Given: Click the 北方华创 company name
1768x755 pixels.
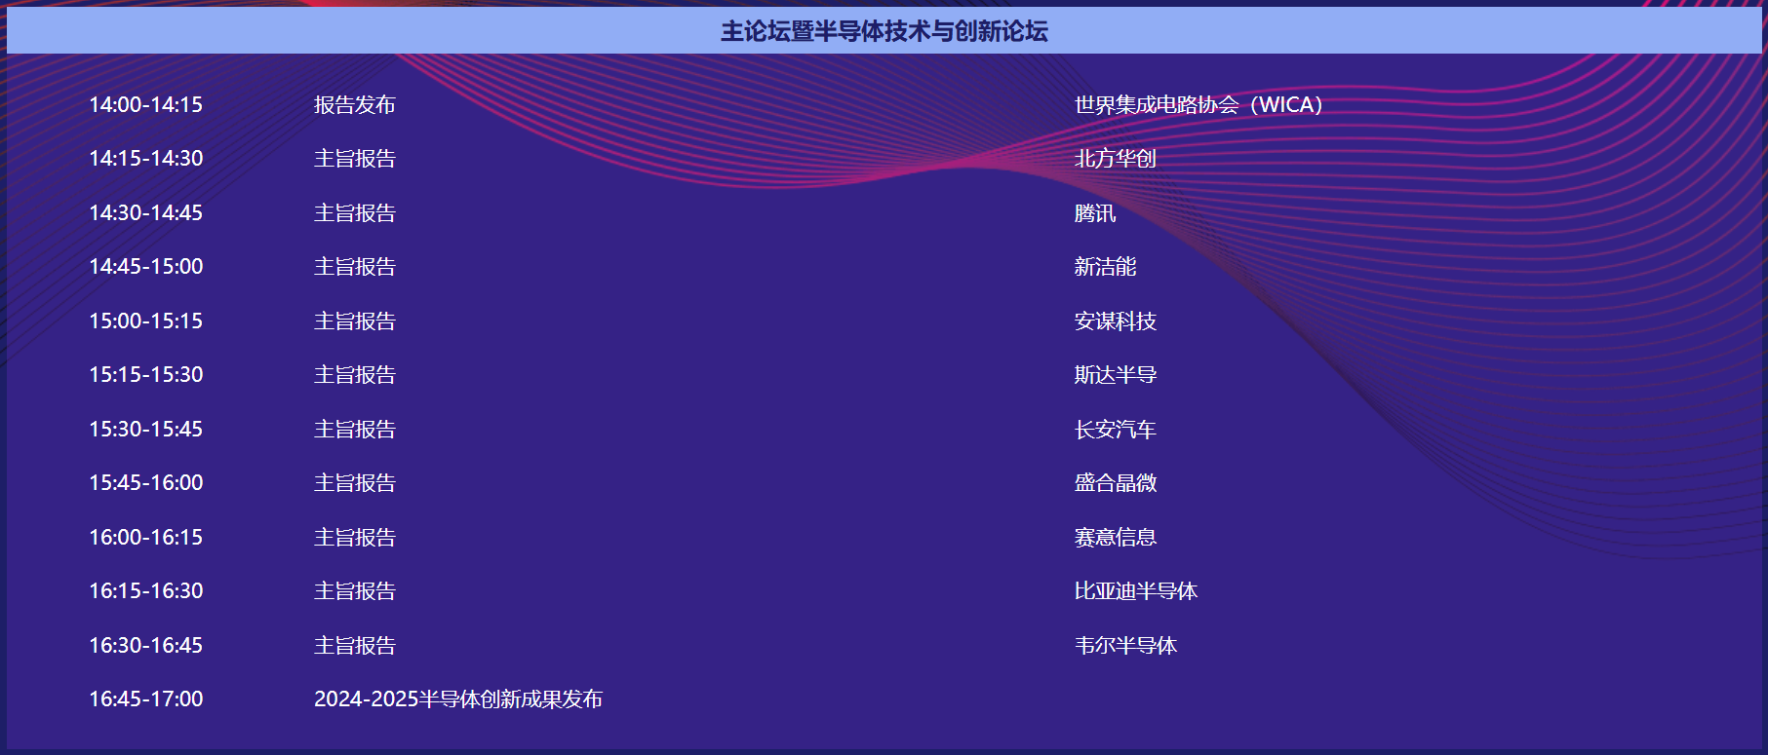Looking at the screenshot, I should (x=1115, y=158).
